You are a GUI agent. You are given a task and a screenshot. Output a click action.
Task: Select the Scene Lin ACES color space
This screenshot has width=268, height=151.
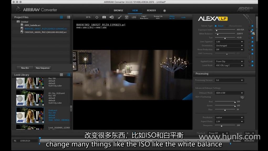tap(158, 17)
